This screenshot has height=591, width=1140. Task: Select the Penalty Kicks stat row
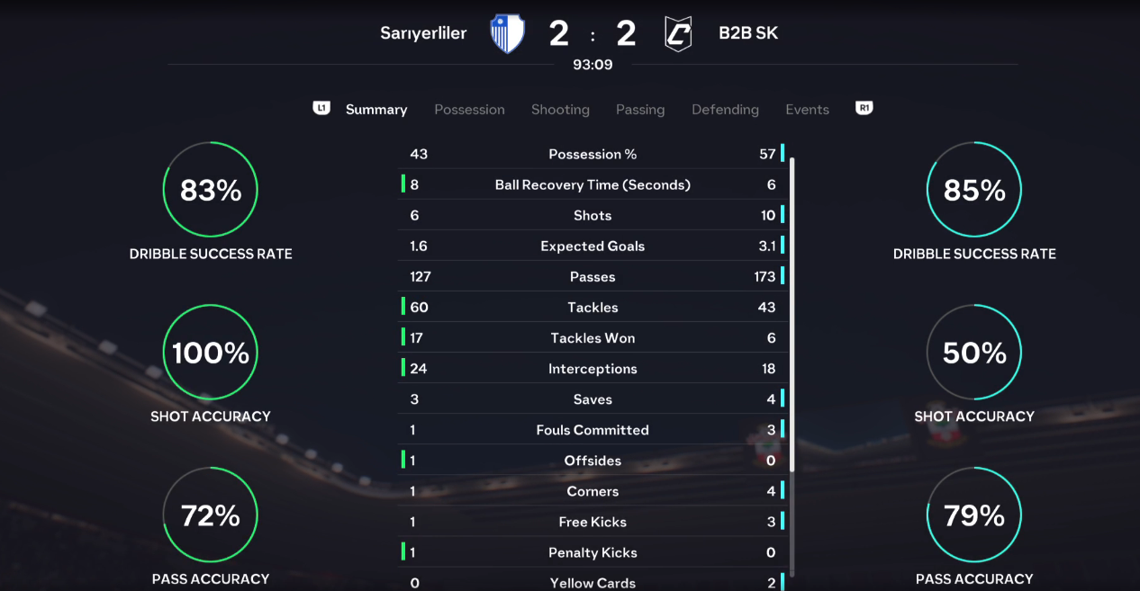coord(593,552)
